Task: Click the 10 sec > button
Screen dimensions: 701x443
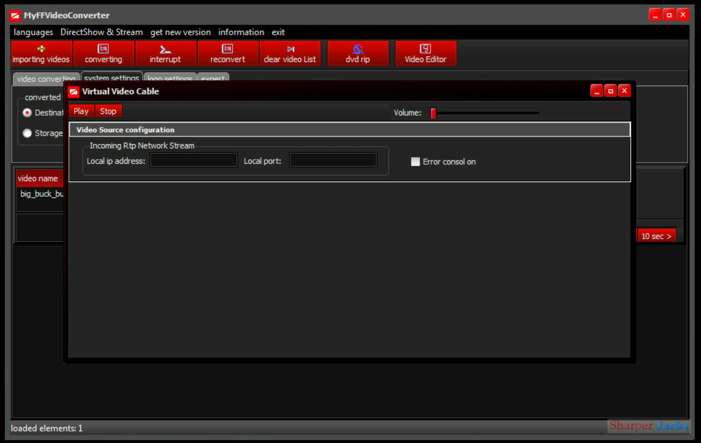Action: 656,236
